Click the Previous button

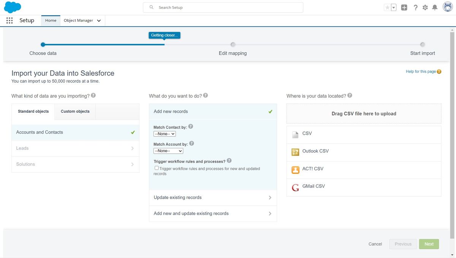(x=403, y=244)
